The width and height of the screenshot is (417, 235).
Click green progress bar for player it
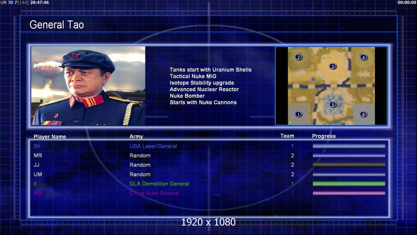pos(349,184)
